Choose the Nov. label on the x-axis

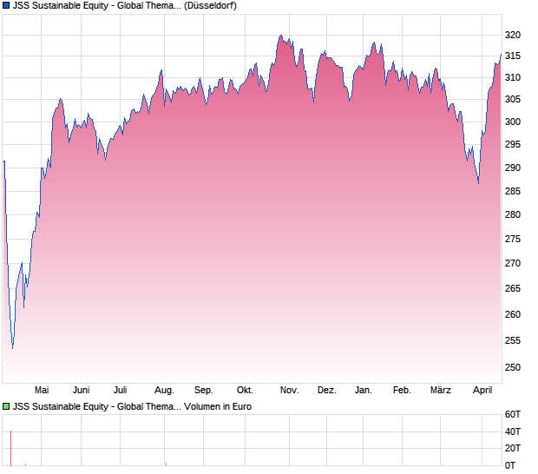click(289, 390)
